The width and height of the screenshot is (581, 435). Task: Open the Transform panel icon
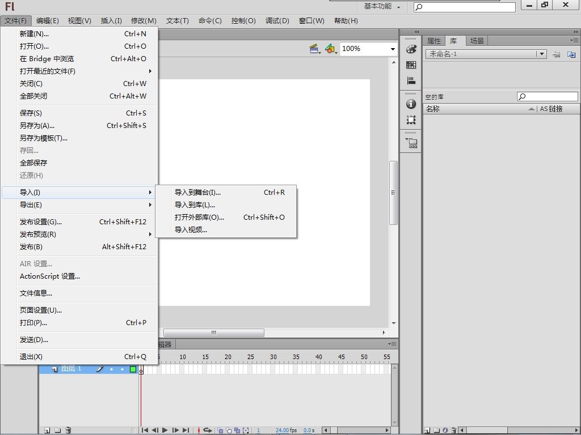point(411,120)
